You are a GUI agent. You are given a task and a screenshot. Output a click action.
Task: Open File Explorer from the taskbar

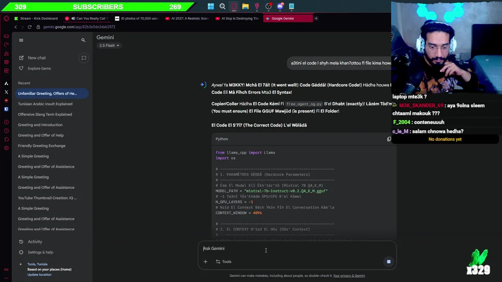246,6
